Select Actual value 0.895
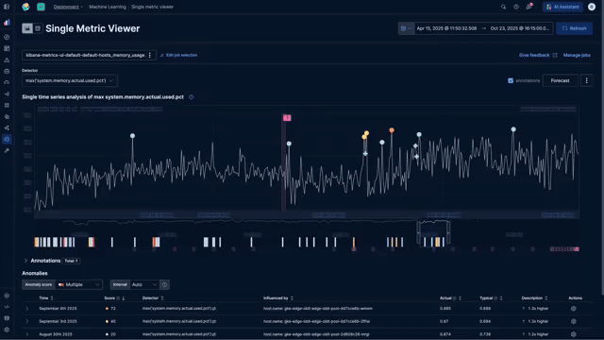The height and width of the screenshot is (340, 604). 445,309
